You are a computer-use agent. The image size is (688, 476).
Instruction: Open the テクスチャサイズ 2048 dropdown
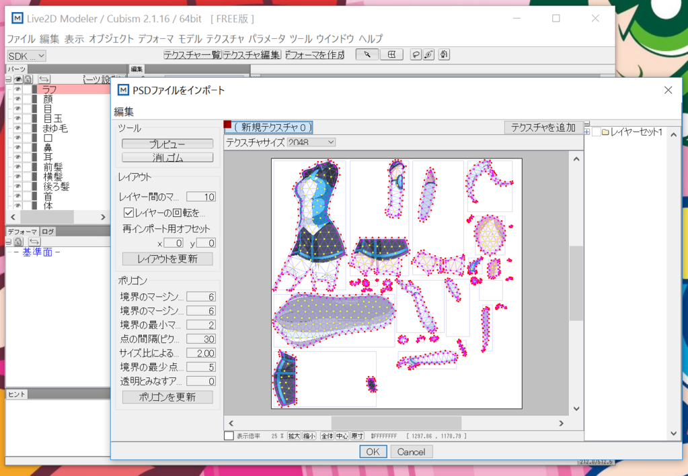click(311, 142)
